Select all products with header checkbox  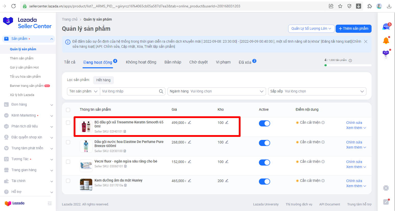coord(68,110)
